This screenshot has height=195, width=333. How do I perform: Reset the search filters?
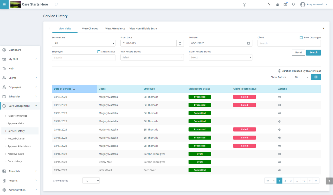click(298, 52)
